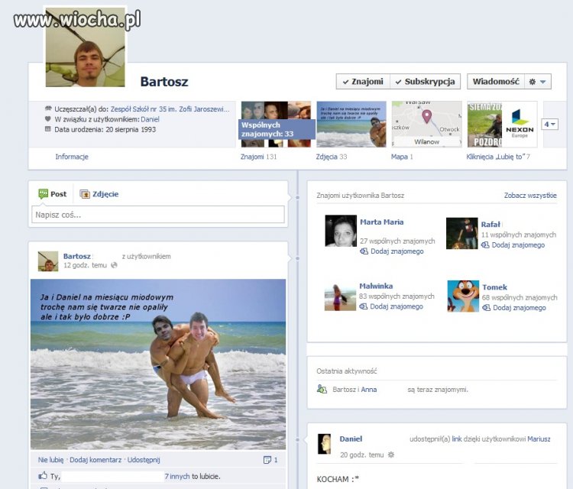
Task: Click 'Zobacz wszystkie' friends link
Action: [x=530, y=195]
